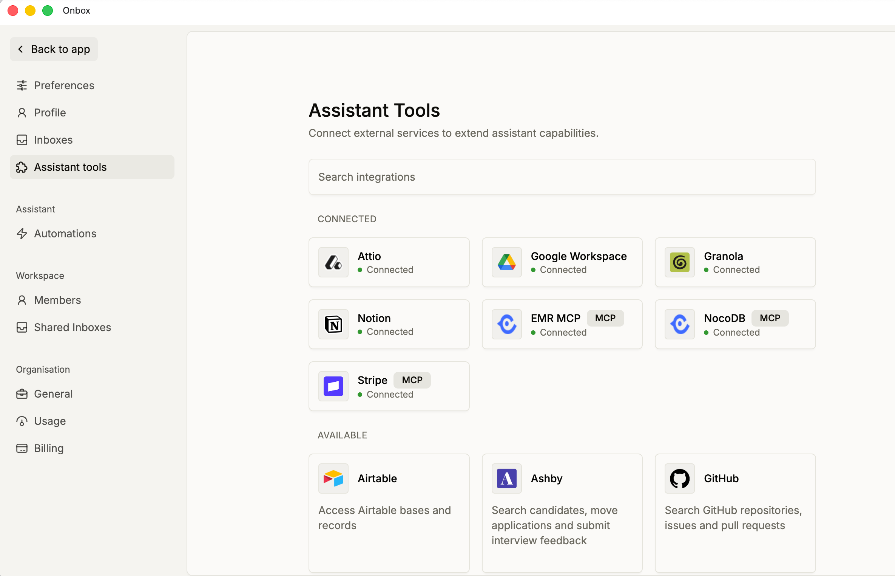Select the Airtable available integration

click(389, 513)
